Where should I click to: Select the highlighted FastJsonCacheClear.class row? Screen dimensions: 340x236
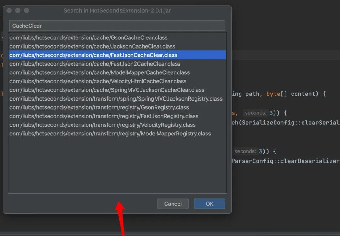coord(117,55)
